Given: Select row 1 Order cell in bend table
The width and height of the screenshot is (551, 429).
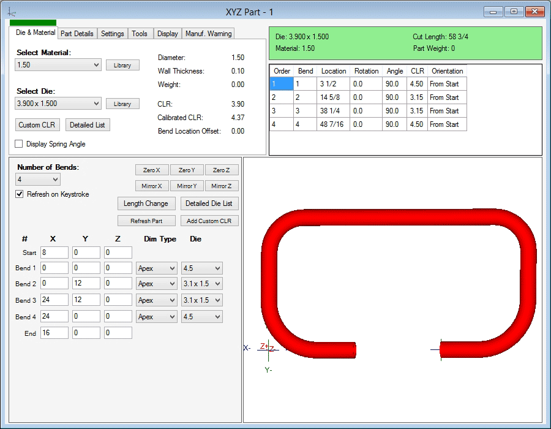Looking at the screenshot, I should pyautogui.click(x=281, y=84).
